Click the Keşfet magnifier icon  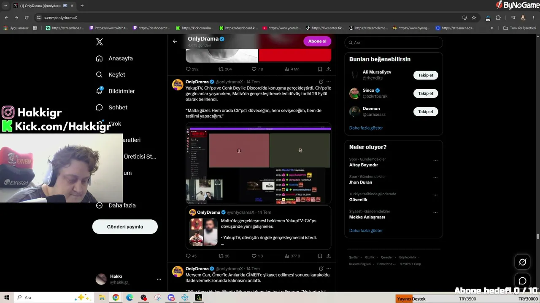99,74
